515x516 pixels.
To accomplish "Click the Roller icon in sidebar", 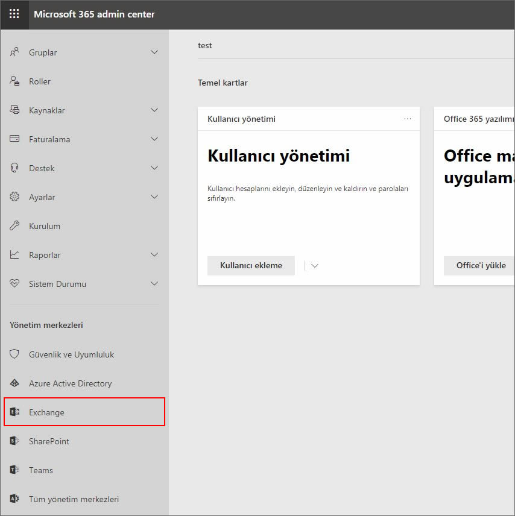I will pos(14,81).
